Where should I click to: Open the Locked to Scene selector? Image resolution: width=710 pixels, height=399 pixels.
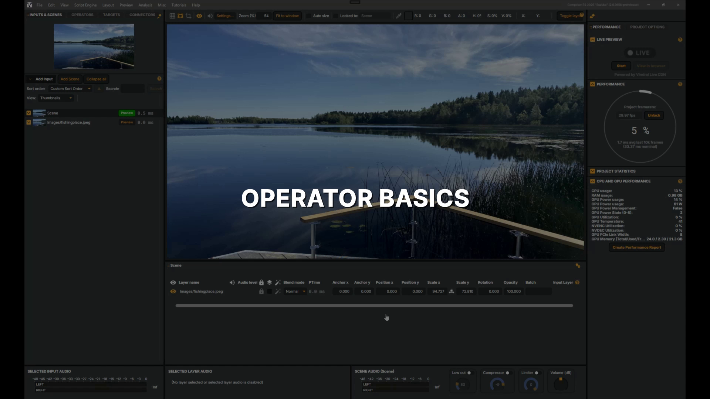(x=375, y=16)
